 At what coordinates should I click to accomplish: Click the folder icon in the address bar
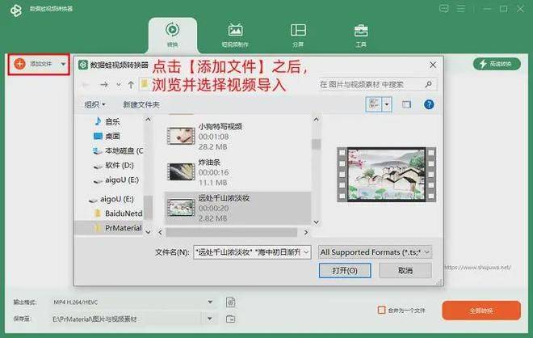tap(145, 84)
